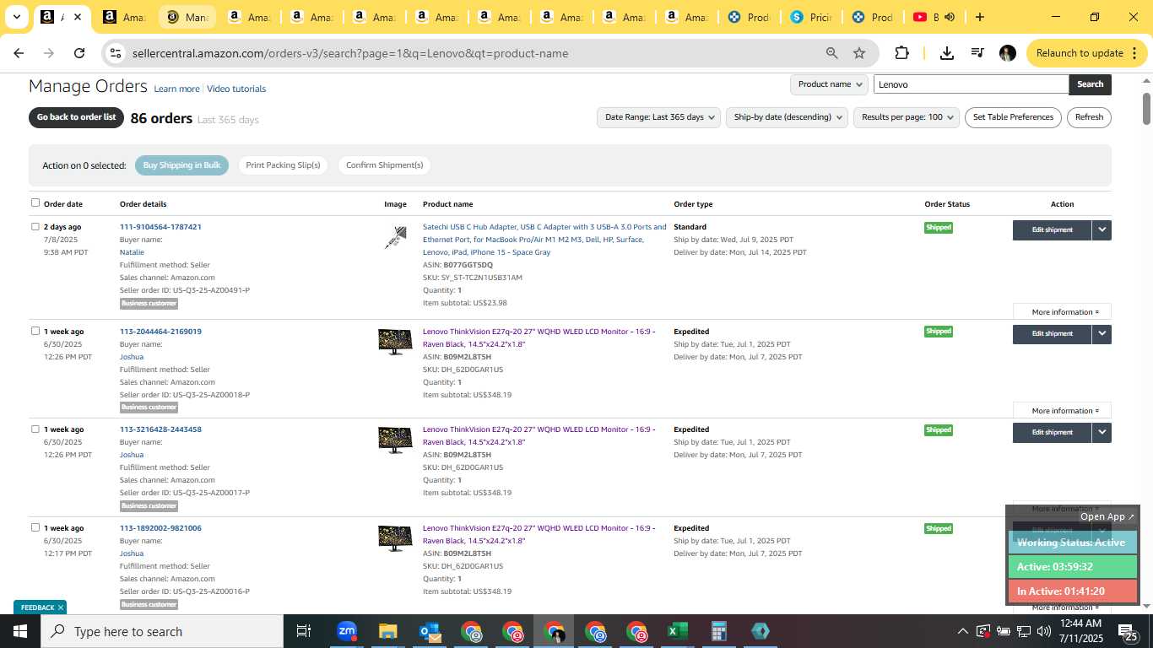Open site information icon in address bar
Viewport: 1153px width, 648px height.
pyautogui.click(x=116, y=53)
